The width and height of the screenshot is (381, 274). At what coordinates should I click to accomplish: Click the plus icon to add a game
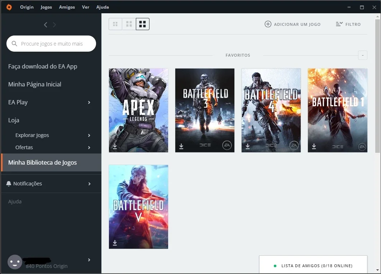click(x=268, y=24)
